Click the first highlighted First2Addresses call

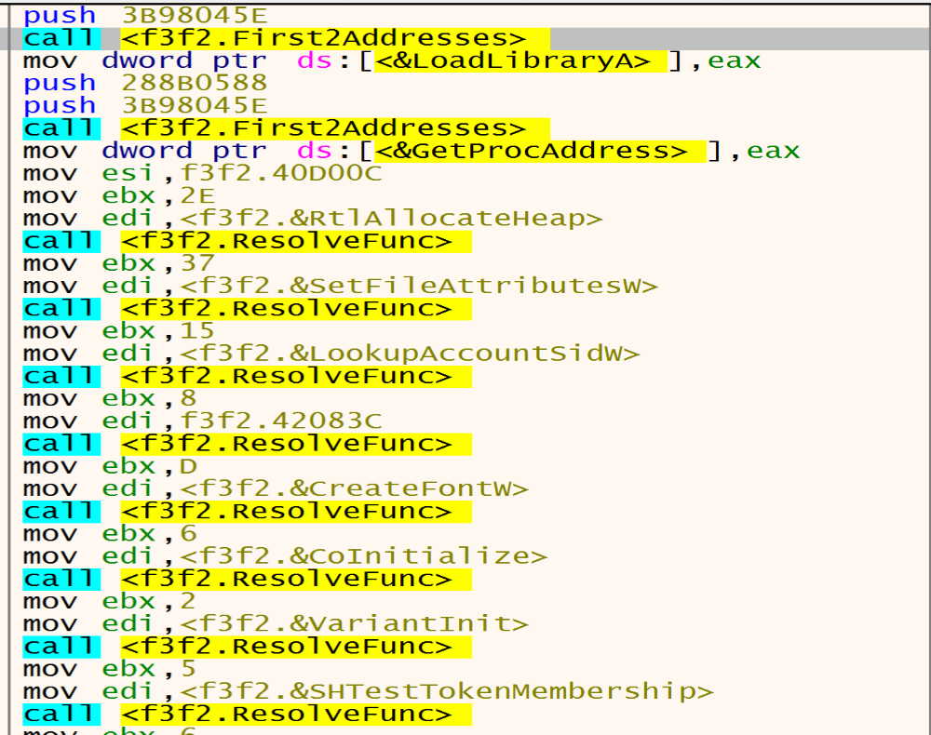point(279,37)
